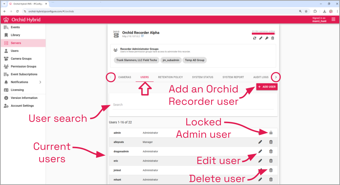Open the System Status tab
Viewport: 340px width, 185px height.
pyautogui.click(x=202, y=77)
